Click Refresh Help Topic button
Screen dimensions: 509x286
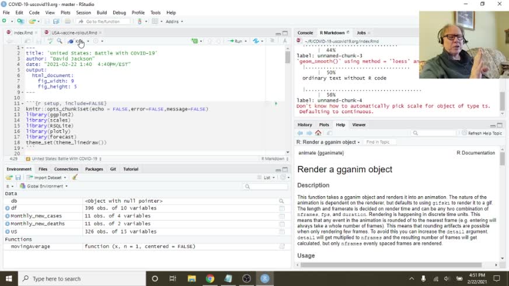(482, 133)
